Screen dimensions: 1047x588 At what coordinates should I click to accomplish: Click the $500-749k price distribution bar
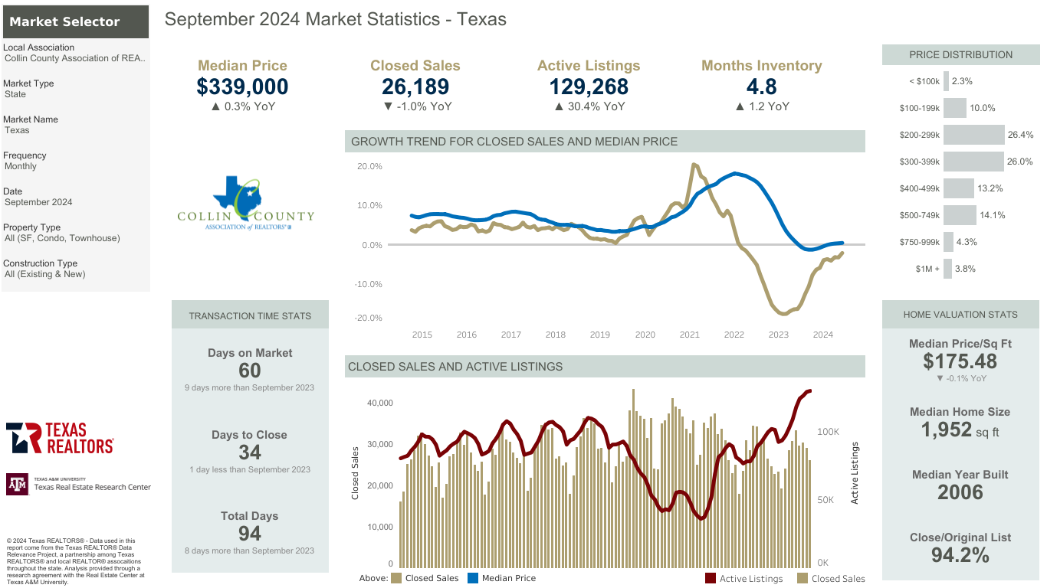[960, 215]
